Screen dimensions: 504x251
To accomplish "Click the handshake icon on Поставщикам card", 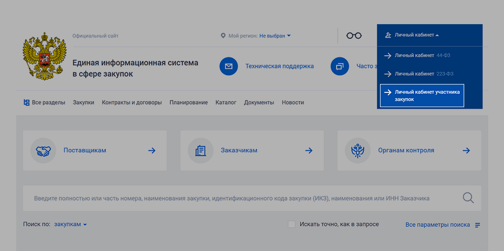I will (43, 150).
